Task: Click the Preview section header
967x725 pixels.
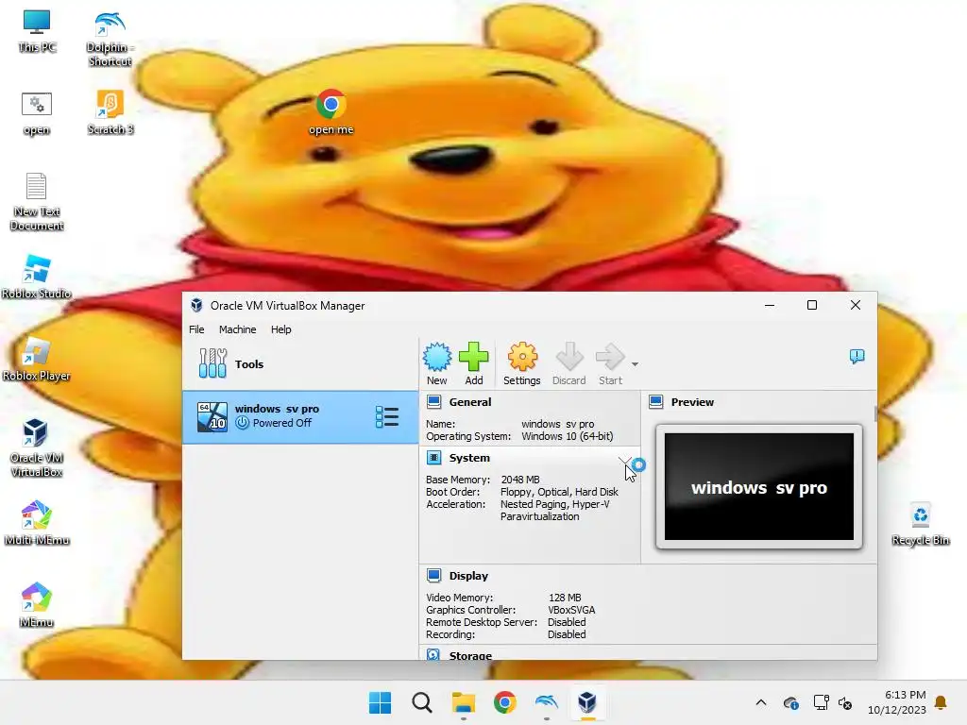Action: pos(692,402)
